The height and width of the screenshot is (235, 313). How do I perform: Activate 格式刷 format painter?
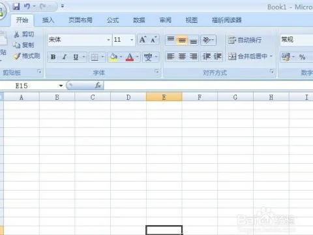pyautogui.click(x=27, y=56)
